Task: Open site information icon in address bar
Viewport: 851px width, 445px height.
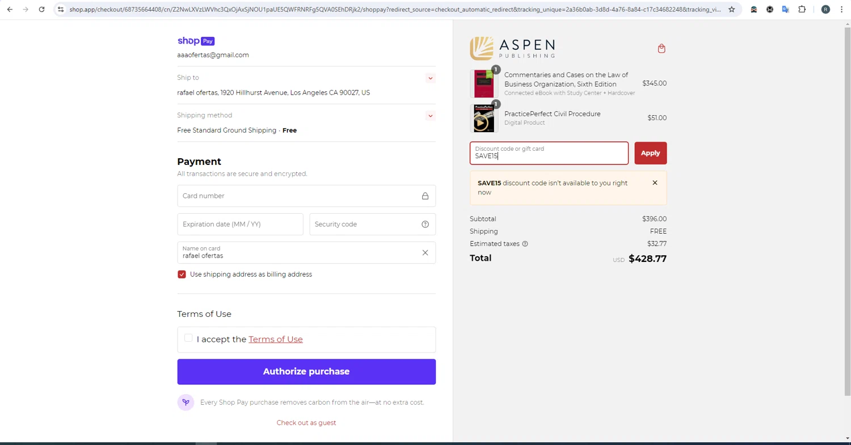Action: coord(61,9)
